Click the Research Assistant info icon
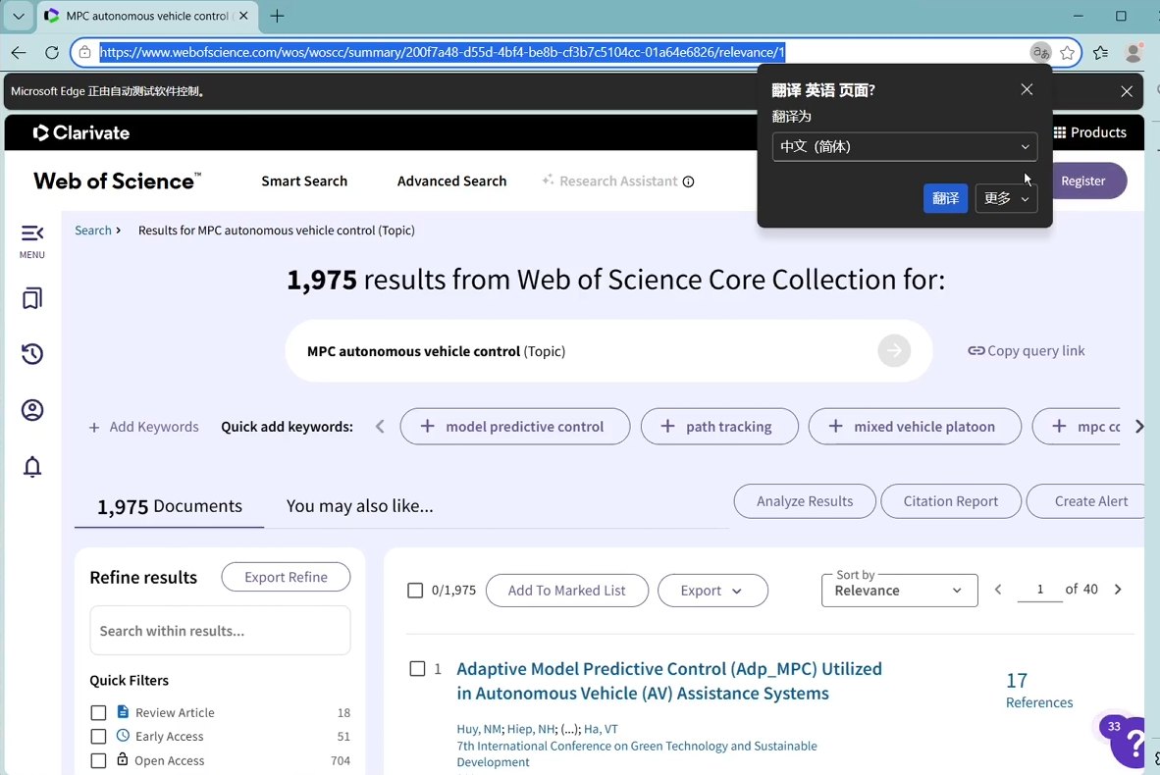1160x775 pixels. pyautogui.click(x=688, y=181)
